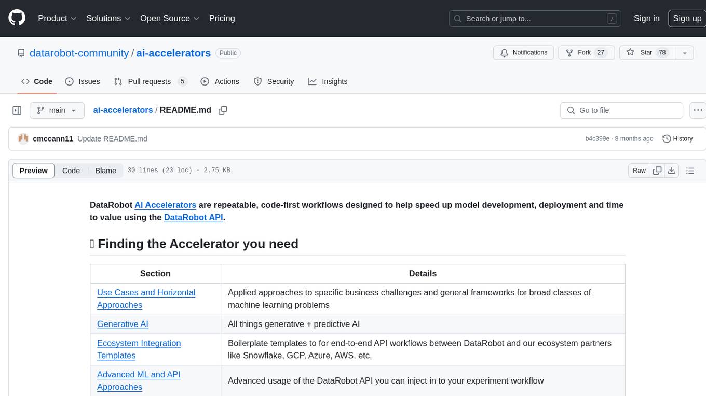
Task: Open the README outline list icon
Action: (x=690, y=171)
